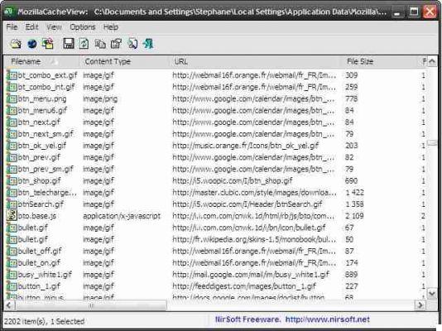The width and height of the screenshot is (442, 331).
Task: Click the image icon beside btn_menu.png
Action: click(x=12, y=98)
